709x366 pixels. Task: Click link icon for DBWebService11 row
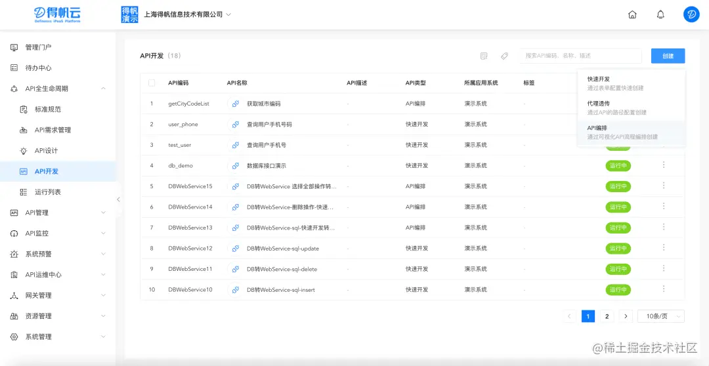tap(235, 269)
